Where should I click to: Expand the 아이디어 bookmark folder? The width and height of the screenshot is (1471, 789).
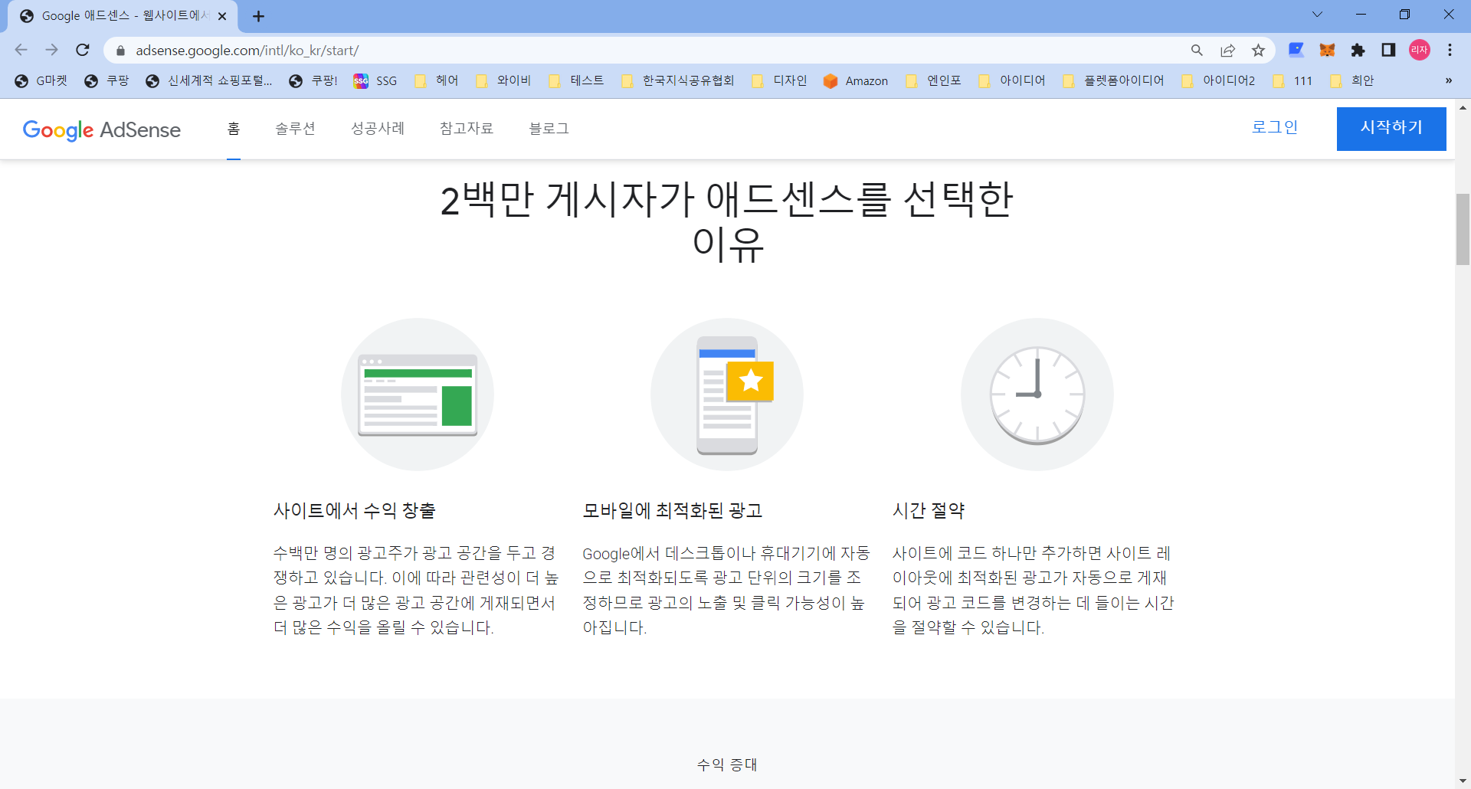[x=1012, y=80]
